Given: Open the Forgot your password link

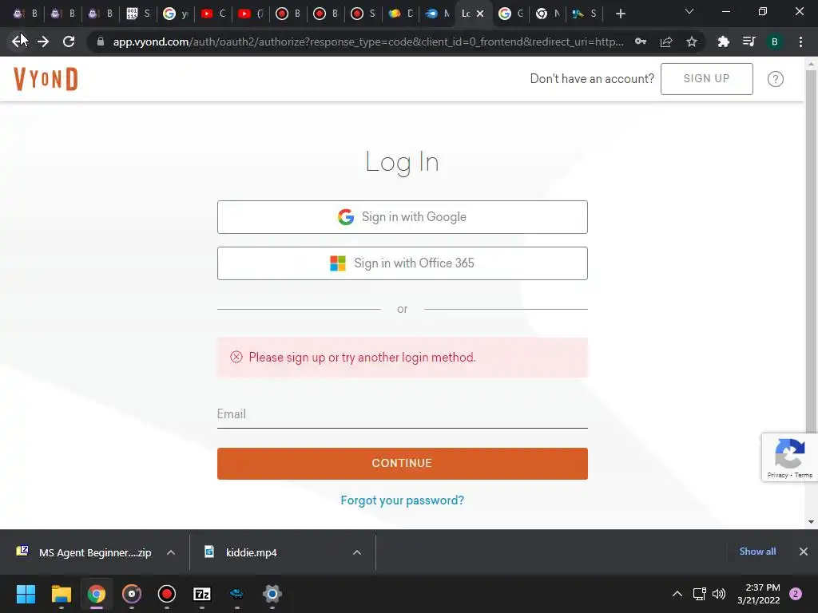Looking at the screenshot, I should point(403,500).
